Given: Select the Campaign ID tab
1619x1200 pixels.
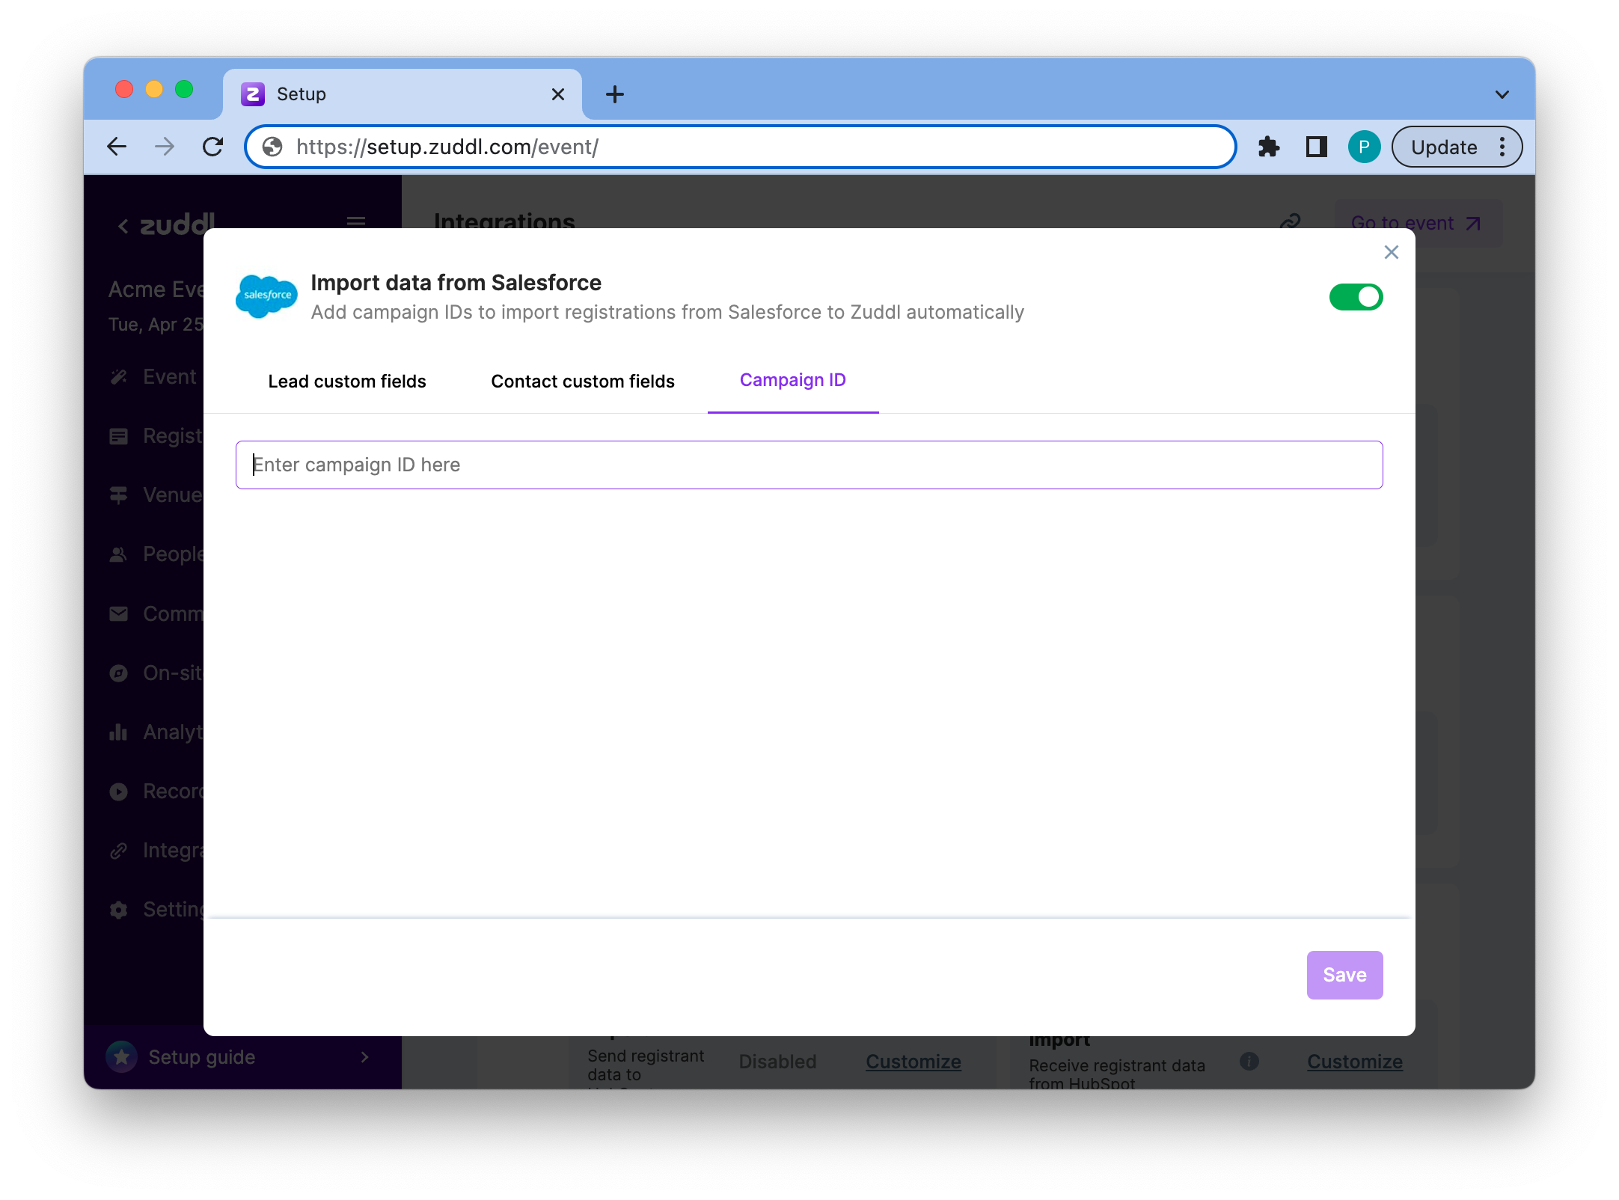Looking at the screenshot, I should coord(792,380).
